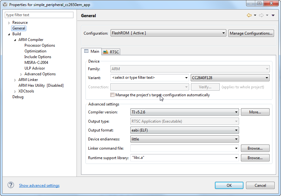
Task: Open the Device endianness dropdown
Action: pos(185,139)
